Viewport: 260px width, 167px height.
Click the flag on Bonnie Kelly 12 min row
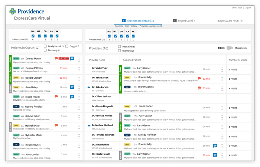(199, 79)
